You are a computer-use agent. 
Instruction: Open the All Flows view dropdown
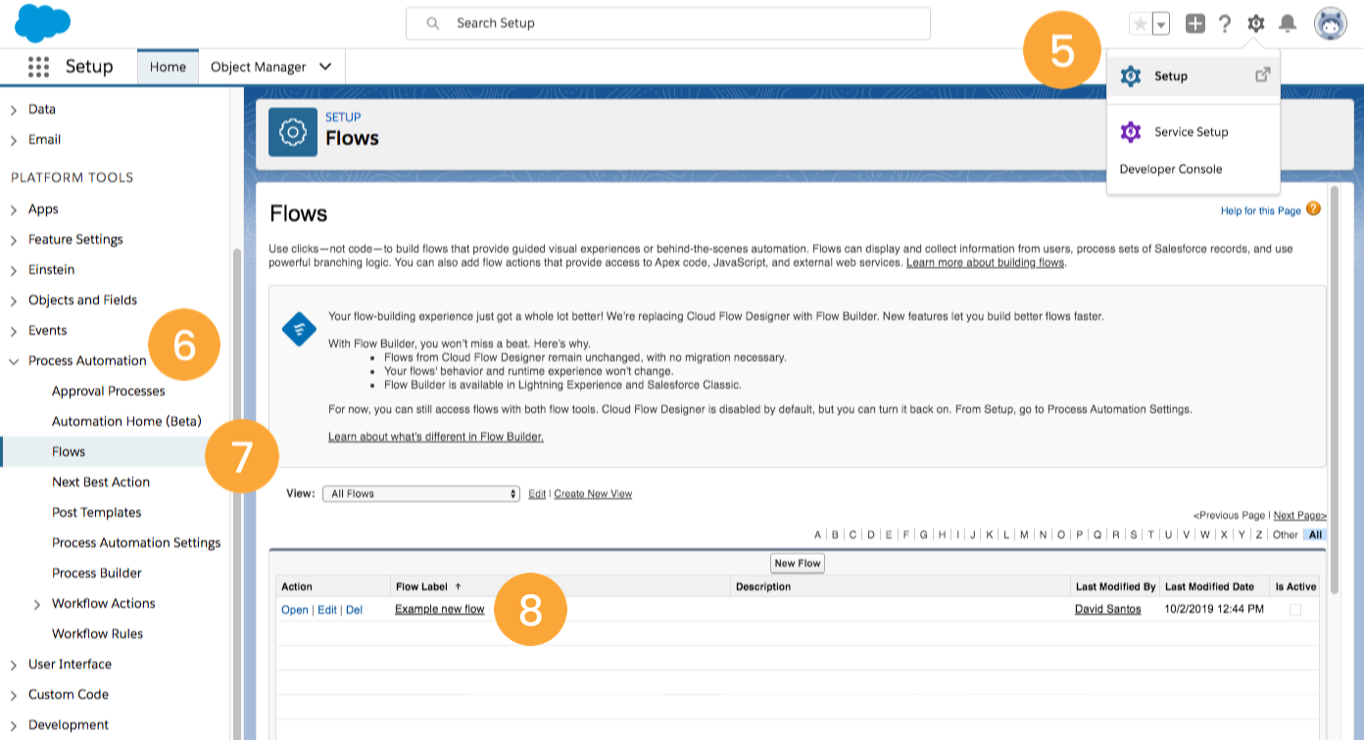tap(421, 494)
